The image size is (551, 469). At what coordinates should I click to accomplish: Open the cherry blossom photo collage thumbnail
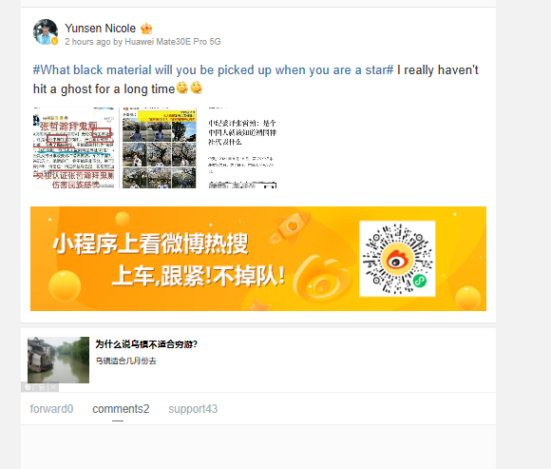click(x=159, y=148)
